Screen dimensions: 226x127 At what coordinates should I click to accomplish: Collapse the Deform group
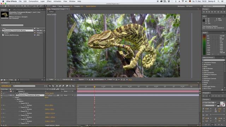click(x=17, y=101)
